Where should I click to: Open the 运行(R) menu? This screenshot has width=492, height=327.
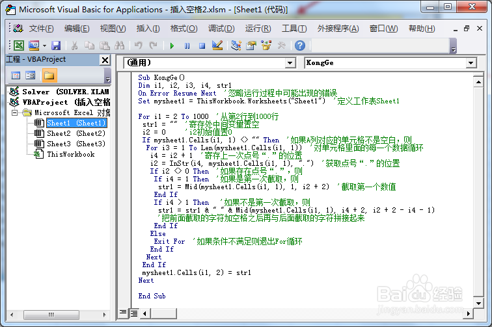click(x=258, y=29)
